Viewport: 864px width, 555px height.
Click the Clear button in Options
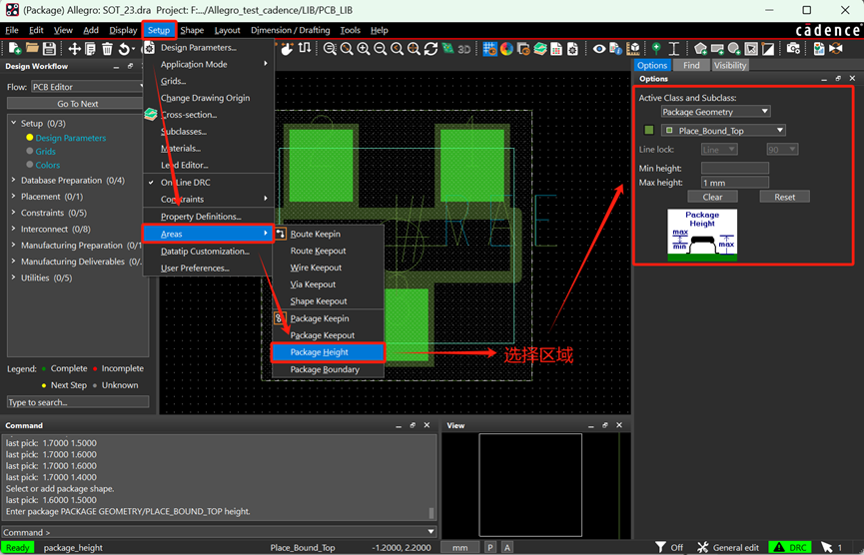pyautogui.click(x=712, y=197)
